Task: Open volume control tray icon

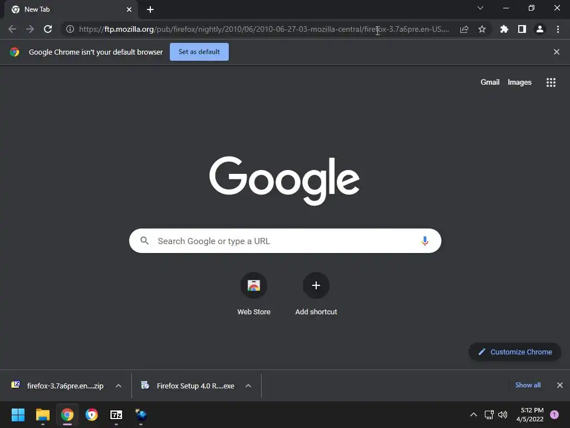Action: tap(503, 415)
